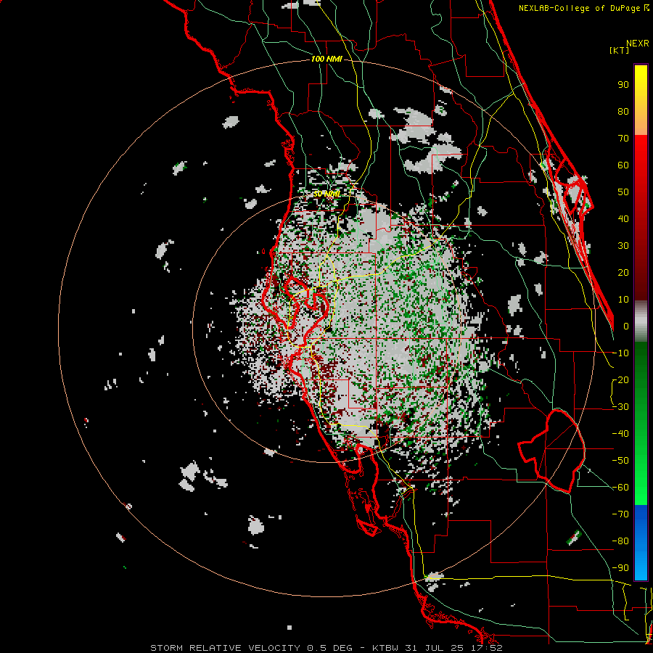653x653 pixels.
Task: Click the -80 knot label on the scale
Action: tap(620, 541)
